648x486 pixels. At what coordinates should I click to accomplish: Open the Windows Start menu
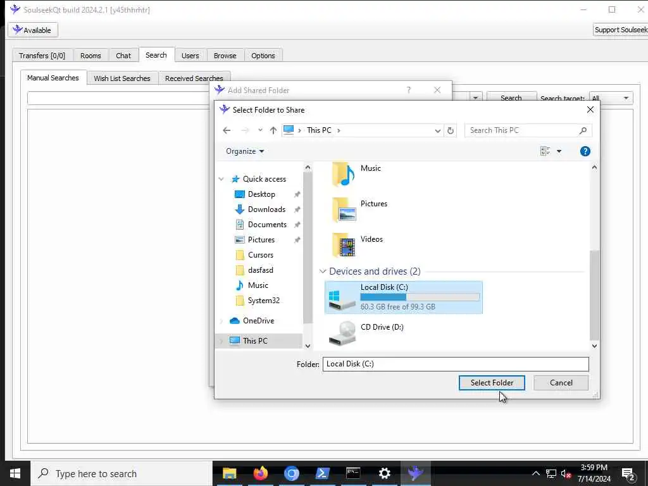pyautogui.click(x=15, y=473)
